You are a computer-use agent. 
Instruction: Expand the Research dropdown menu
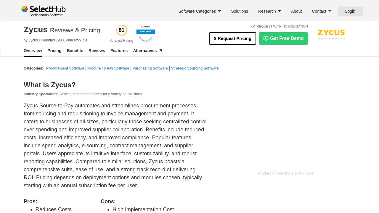click(269, 11)
